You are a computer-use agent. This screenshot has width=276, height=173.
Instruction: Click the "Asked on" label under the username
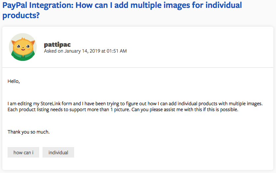coord(53,51)
